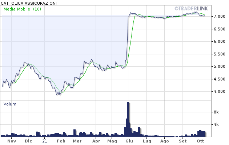Click the 21 year label on time axis
The height and width of the screenshot is (145, 229).
tap(45, 141)
